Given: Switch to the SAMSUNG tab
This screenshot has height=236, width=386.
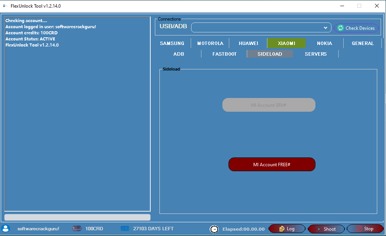Looking at the screenshot, I should (x=172, y=43).
